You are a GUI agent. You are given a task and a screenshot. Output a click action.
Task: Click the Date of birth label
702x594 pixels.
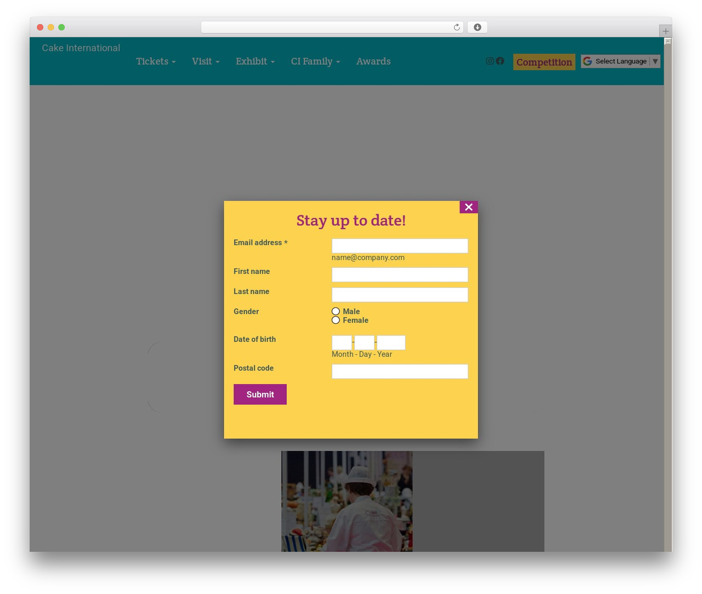click(254, 339)
